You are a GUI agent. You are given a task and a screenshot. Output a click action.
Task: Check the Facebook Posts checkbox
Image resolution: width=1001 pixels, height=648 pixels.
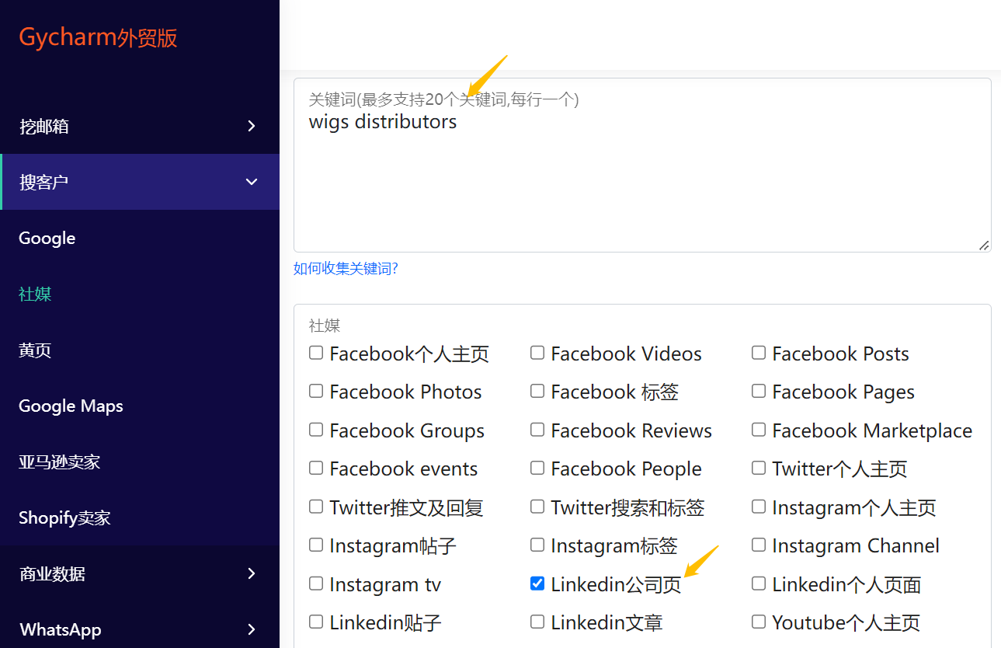coord(759,353)
